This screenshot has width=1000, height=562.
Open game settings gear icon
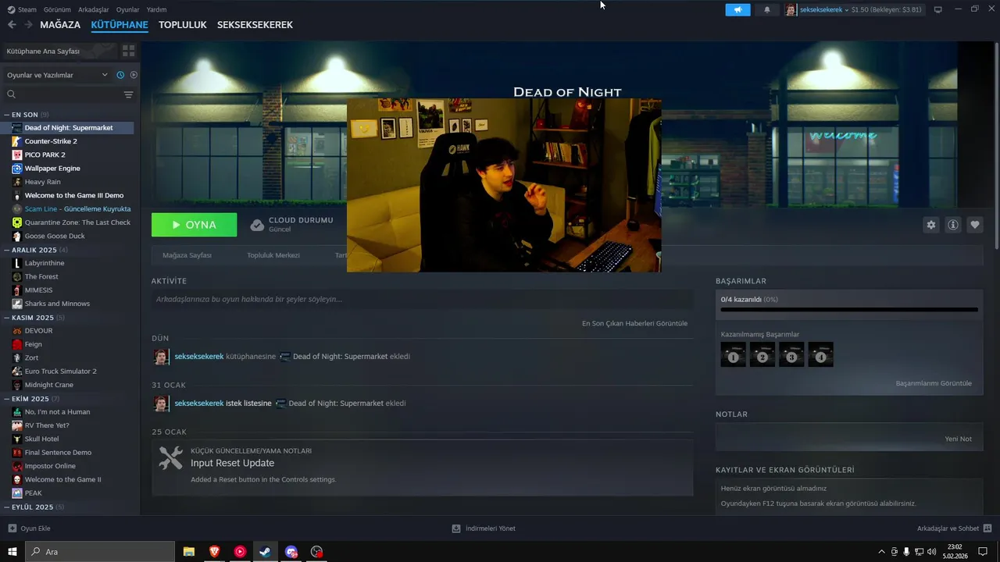931,225
